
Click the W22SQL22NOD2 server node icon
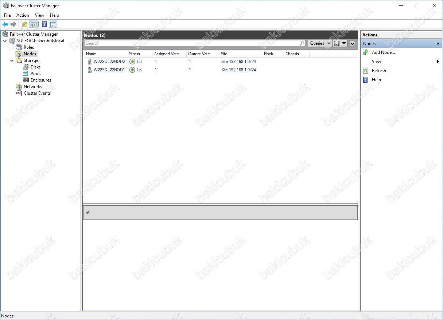pyautogui.click(x=90, y=62)
